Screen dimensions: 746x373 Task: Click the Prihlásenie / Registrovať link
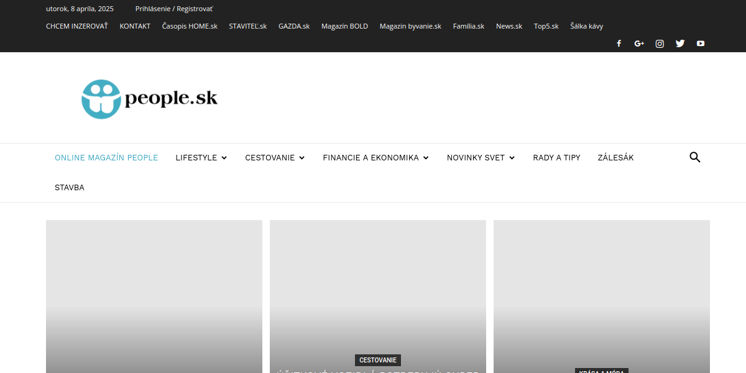coord(174,9)
